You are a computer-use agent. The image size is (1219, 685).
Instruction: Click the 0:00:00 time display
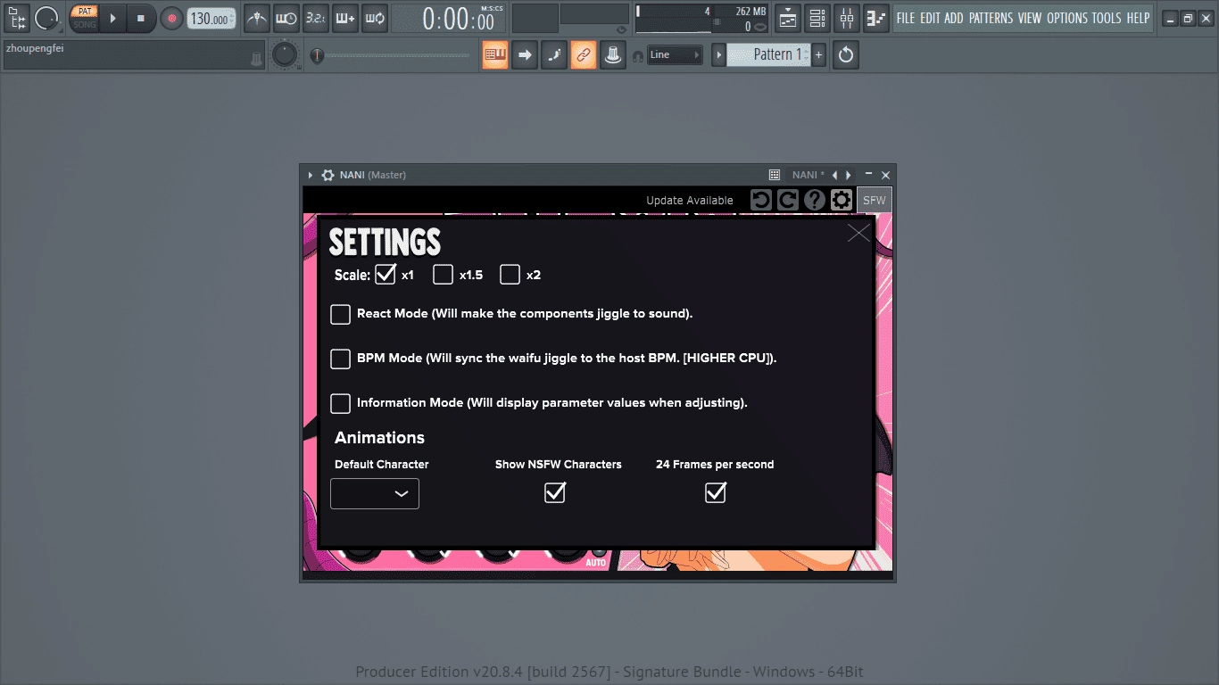447,18
